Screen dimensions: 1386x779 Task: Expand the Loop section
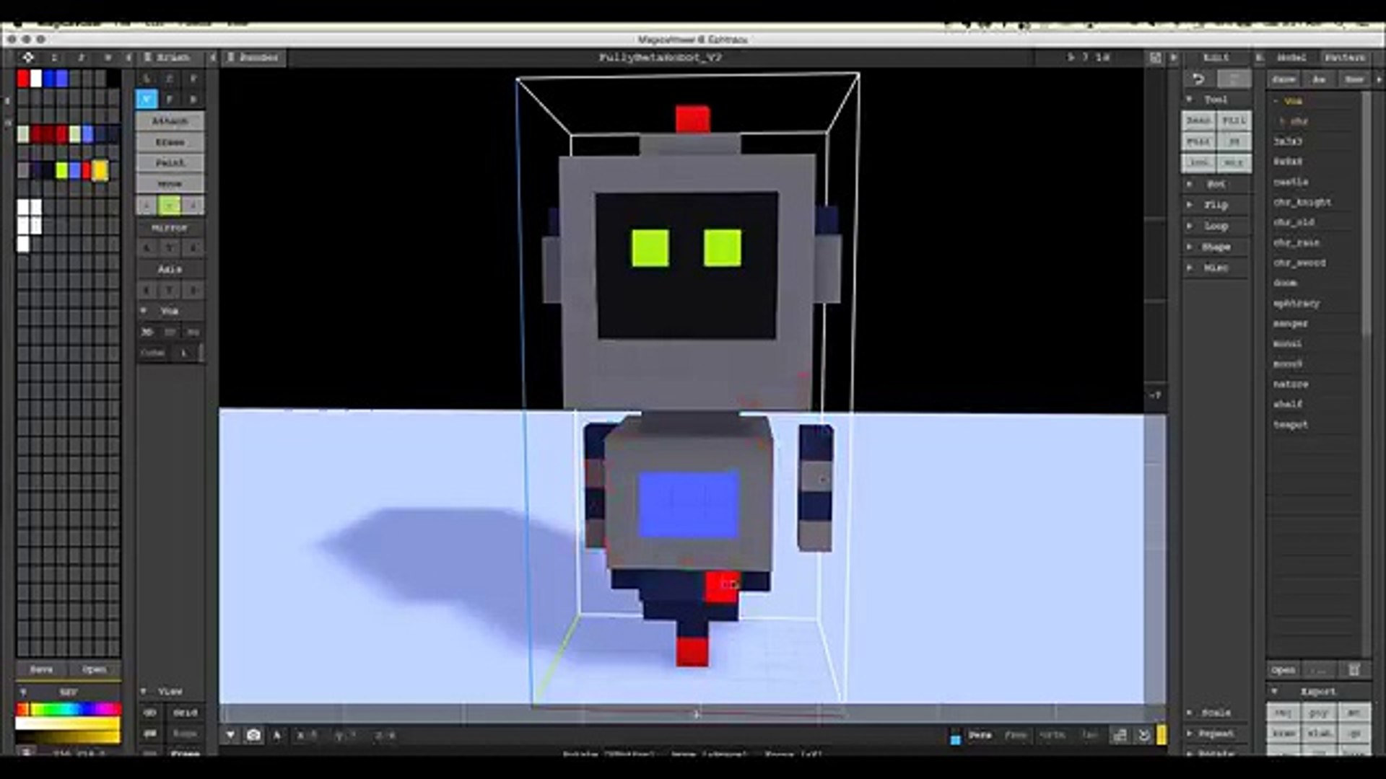1216,226
